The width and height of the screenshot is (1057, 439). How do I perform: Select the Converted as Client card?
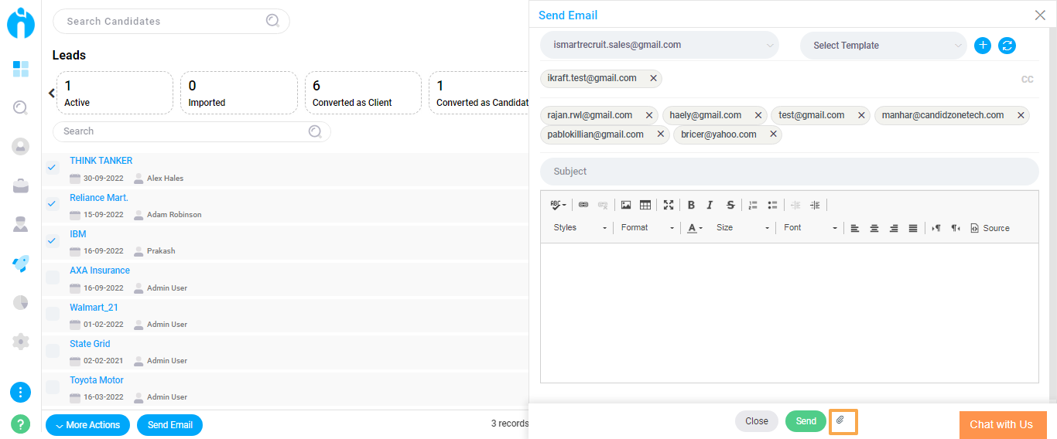[363, 93]
